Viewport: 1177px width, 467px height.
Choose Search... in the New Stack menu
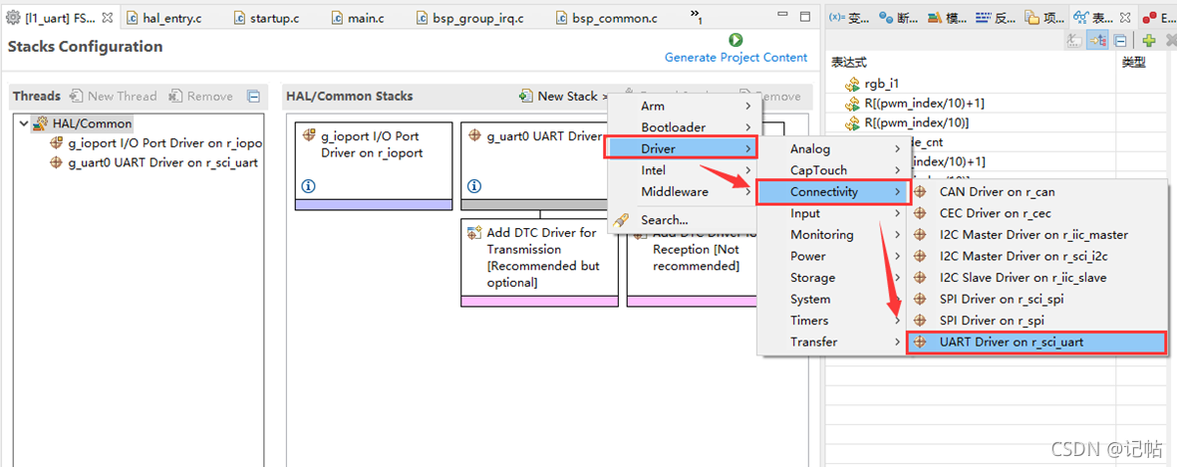685,220
